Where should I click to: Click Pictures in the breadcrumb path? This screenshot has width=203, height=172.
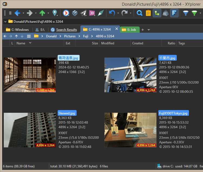click(x=70, y=36)
